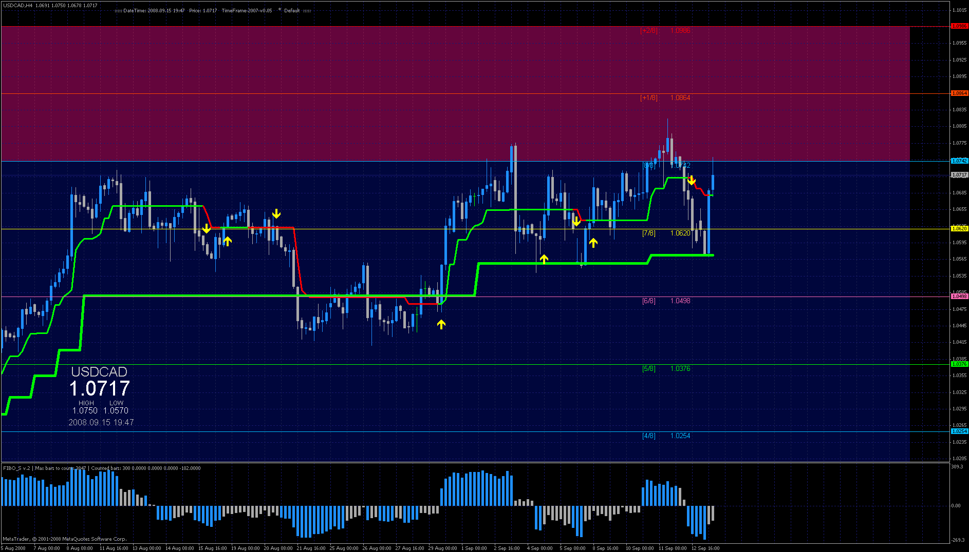The image size is (969, 552).
Task: Click the 'LOW' label
Action: (117, 403)
